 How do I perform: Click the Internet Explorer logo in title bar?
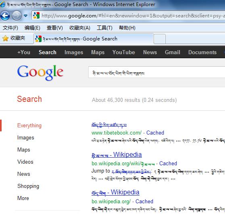[2, 4]
